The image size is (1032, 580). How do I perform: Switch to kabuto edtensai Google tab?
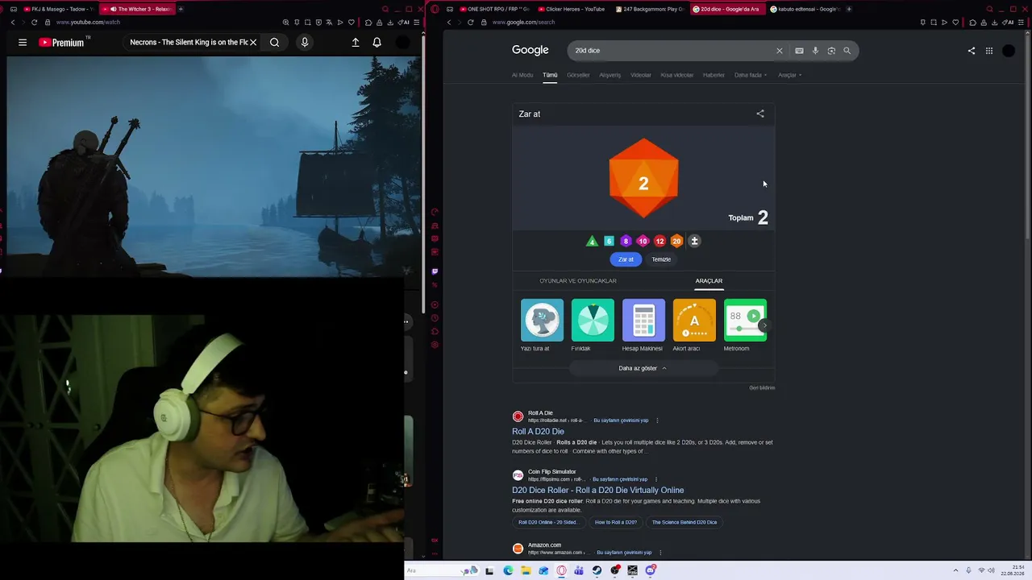pyautogui.click(x=805, y=9)
